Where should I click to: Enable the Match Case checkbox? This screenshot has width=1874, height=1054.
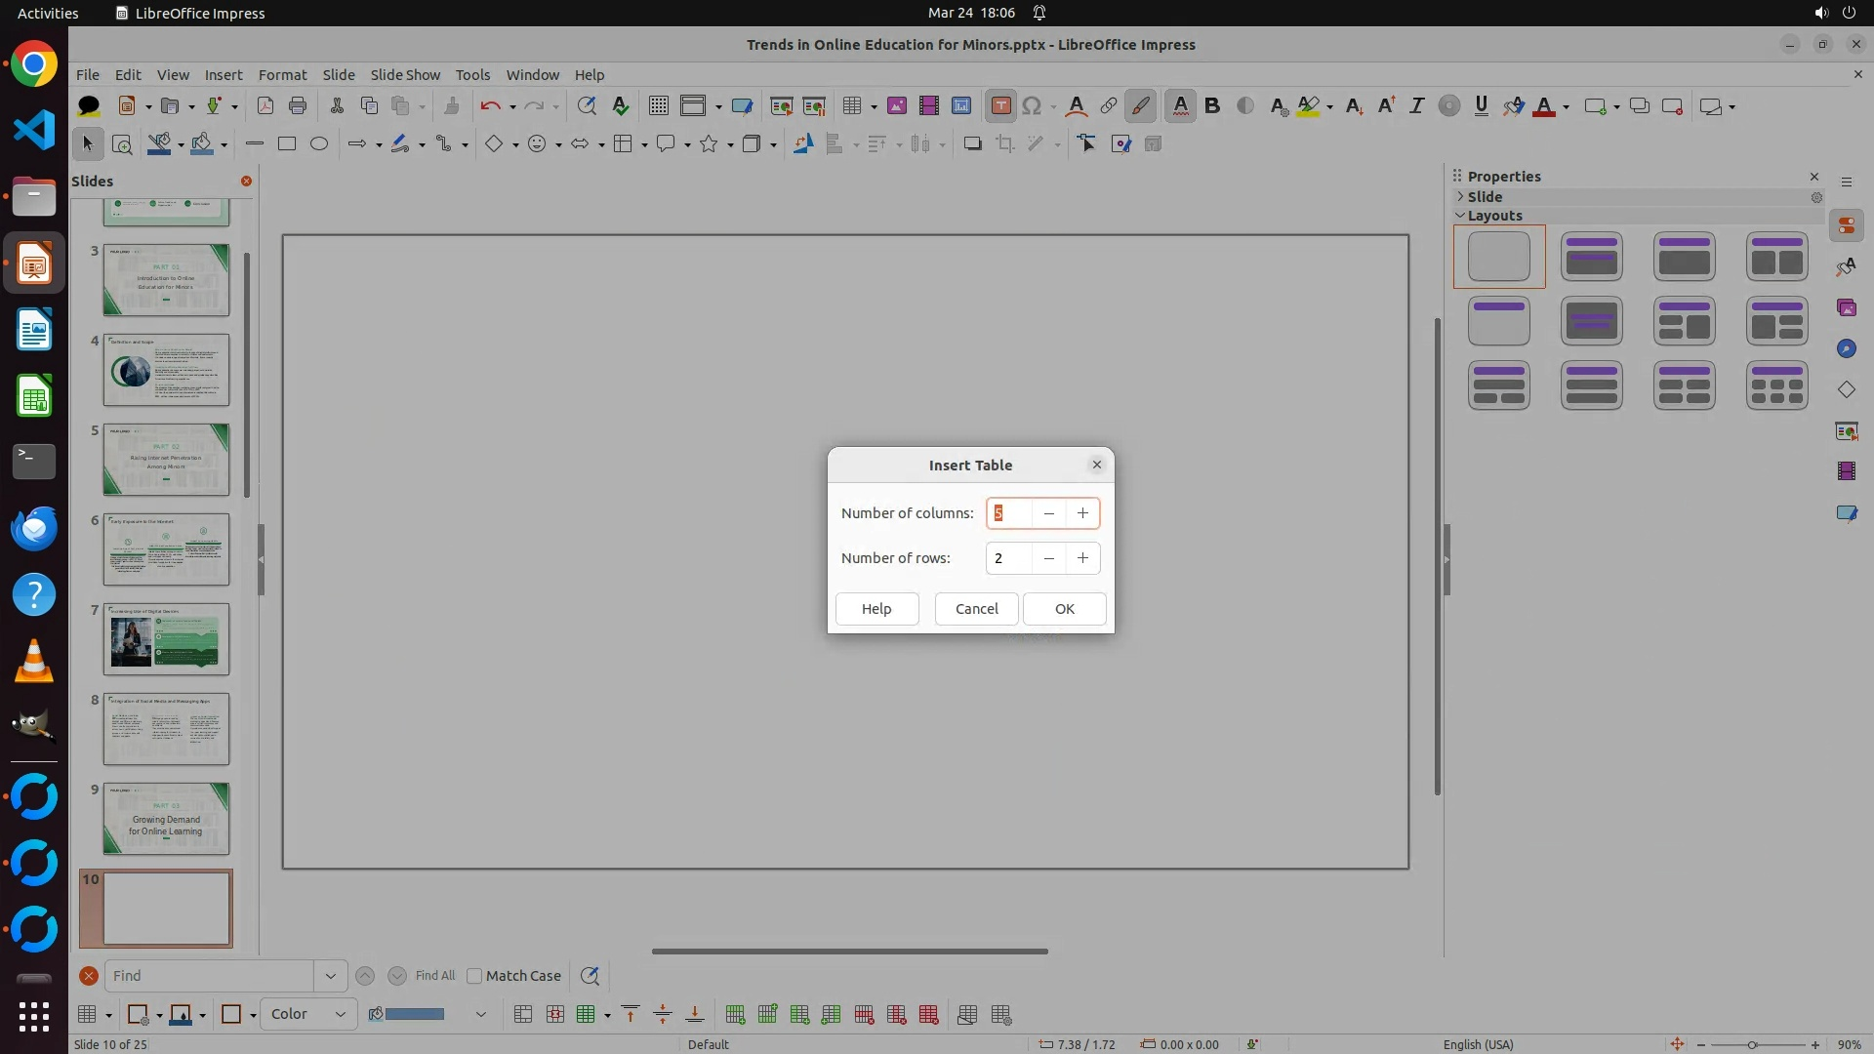tap(474, 976)
